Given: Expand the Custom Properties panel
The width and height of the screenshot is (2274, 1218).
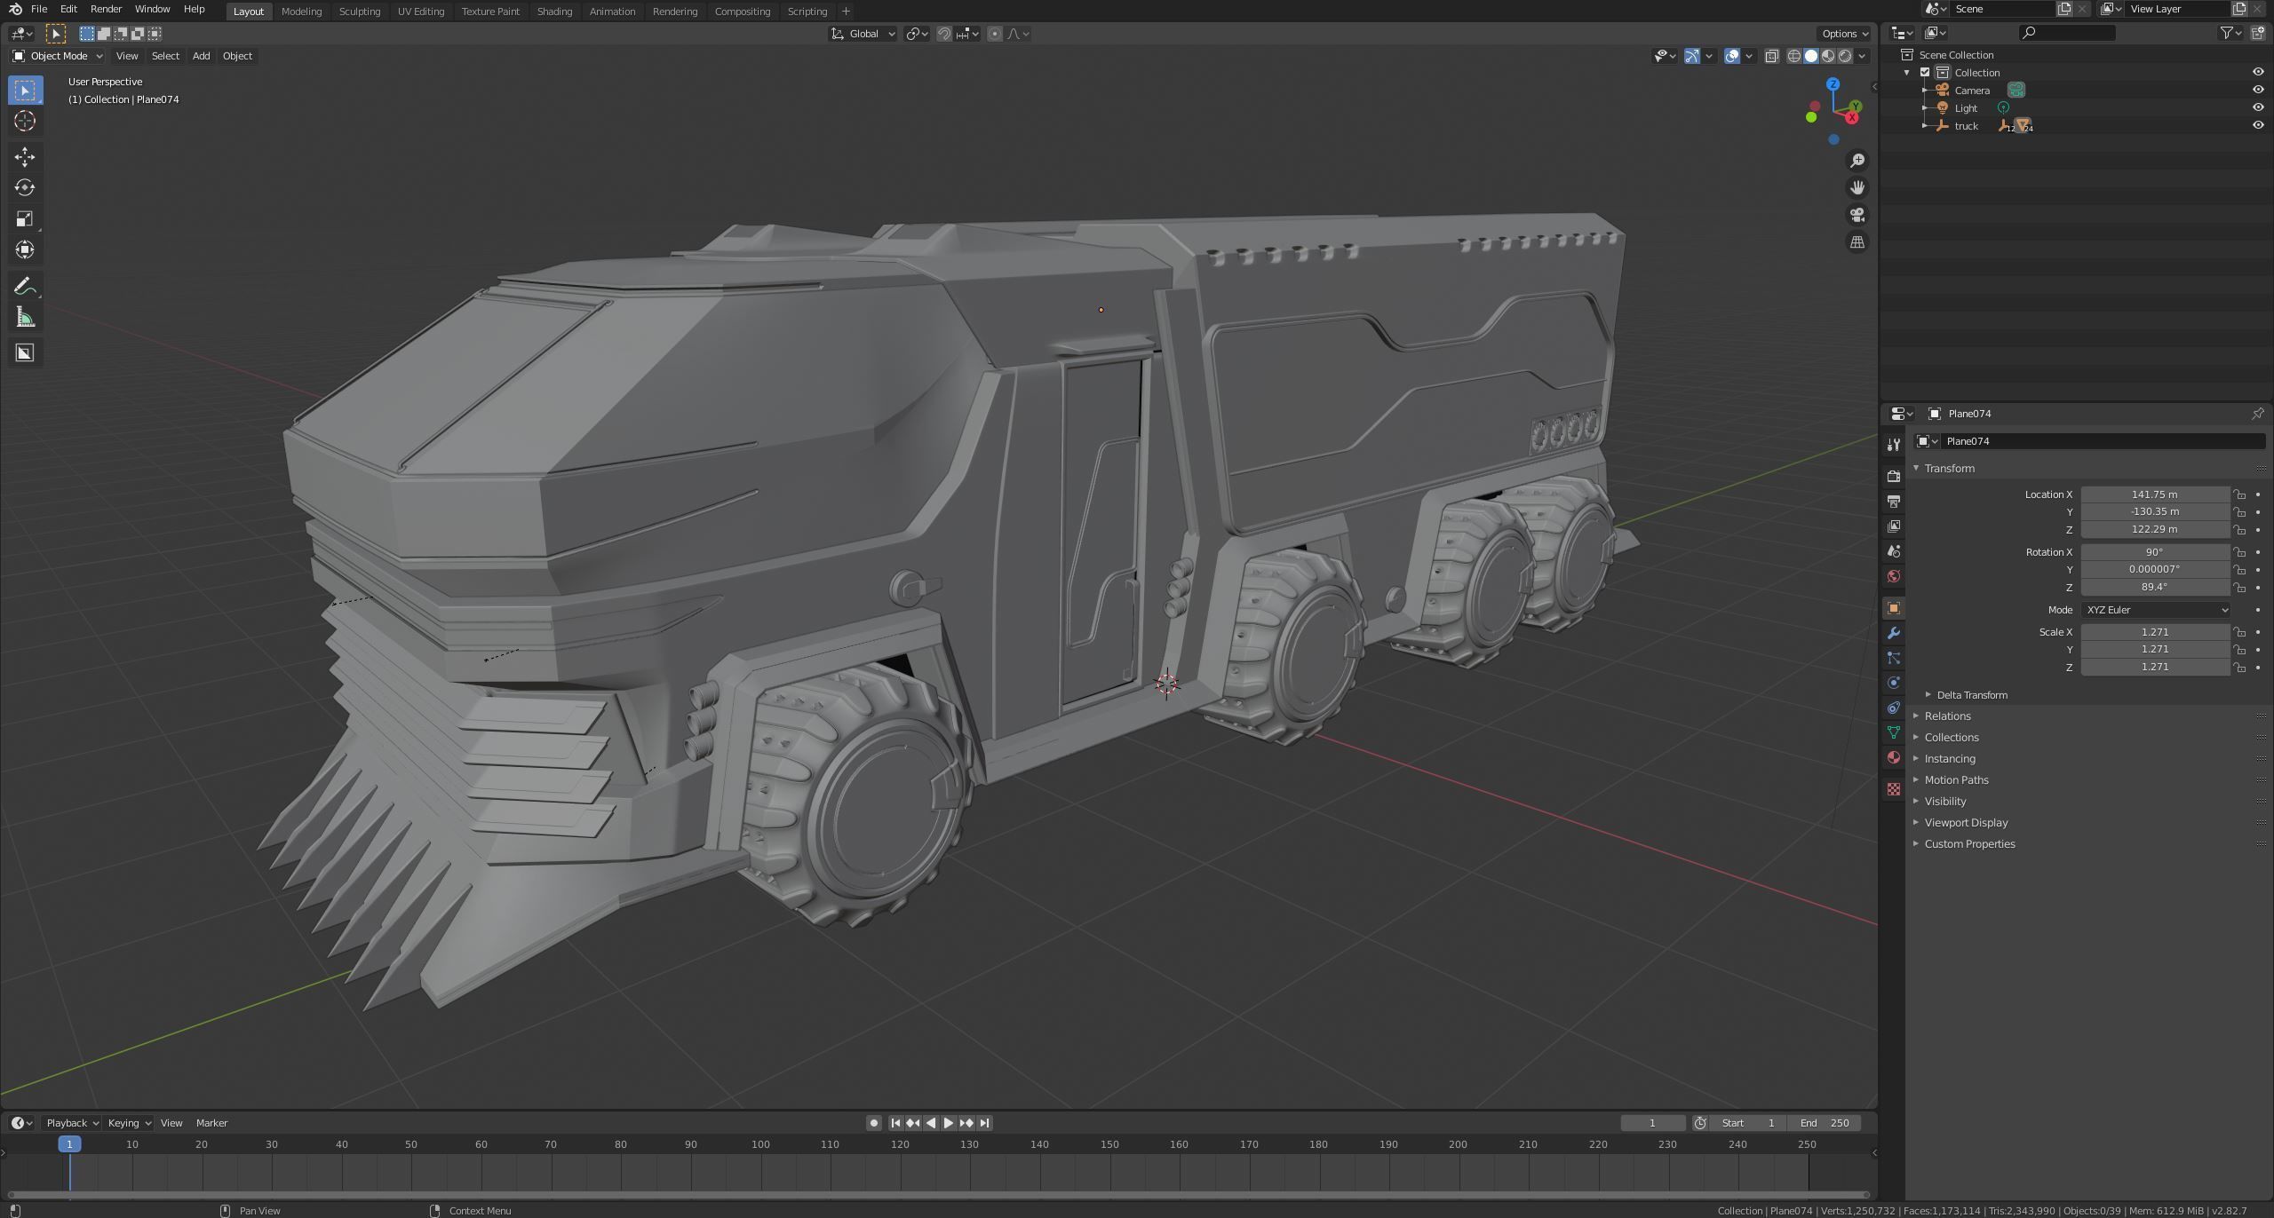Looking at the screenshot, I should click(1969, 844).
